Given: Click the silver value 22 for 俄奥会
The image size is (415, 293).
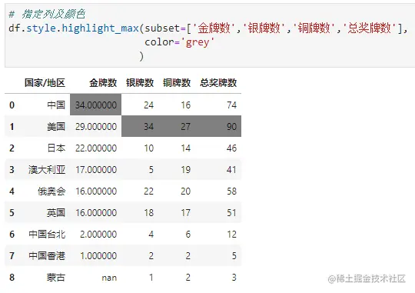Looking at the screenshot, I should [149, 191].
